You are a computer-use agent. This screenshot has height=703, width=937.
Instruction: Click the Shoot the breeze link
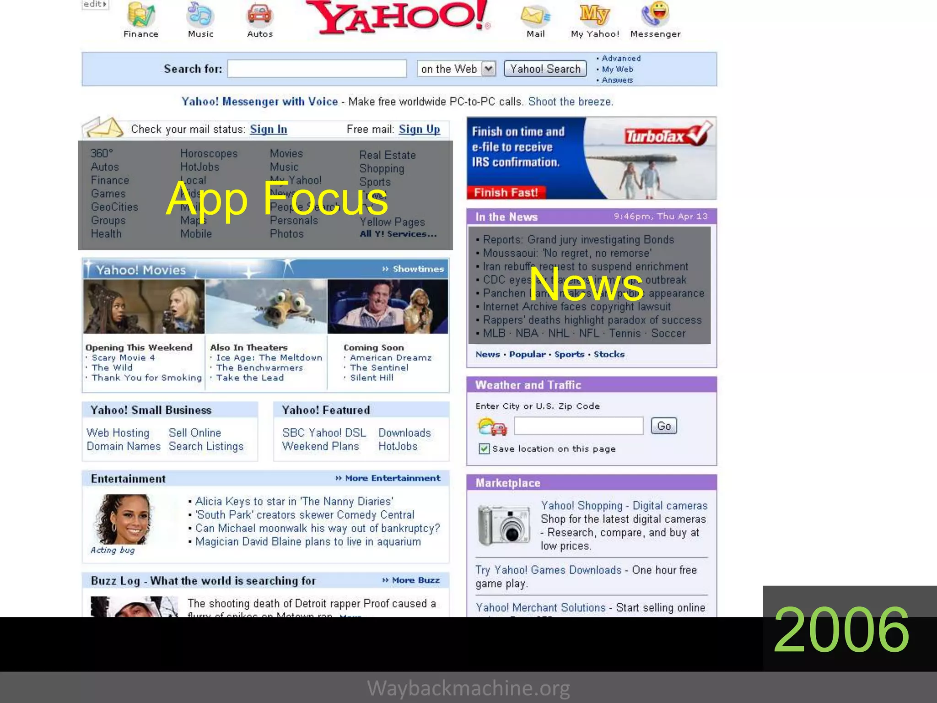(x=571, y=102)
